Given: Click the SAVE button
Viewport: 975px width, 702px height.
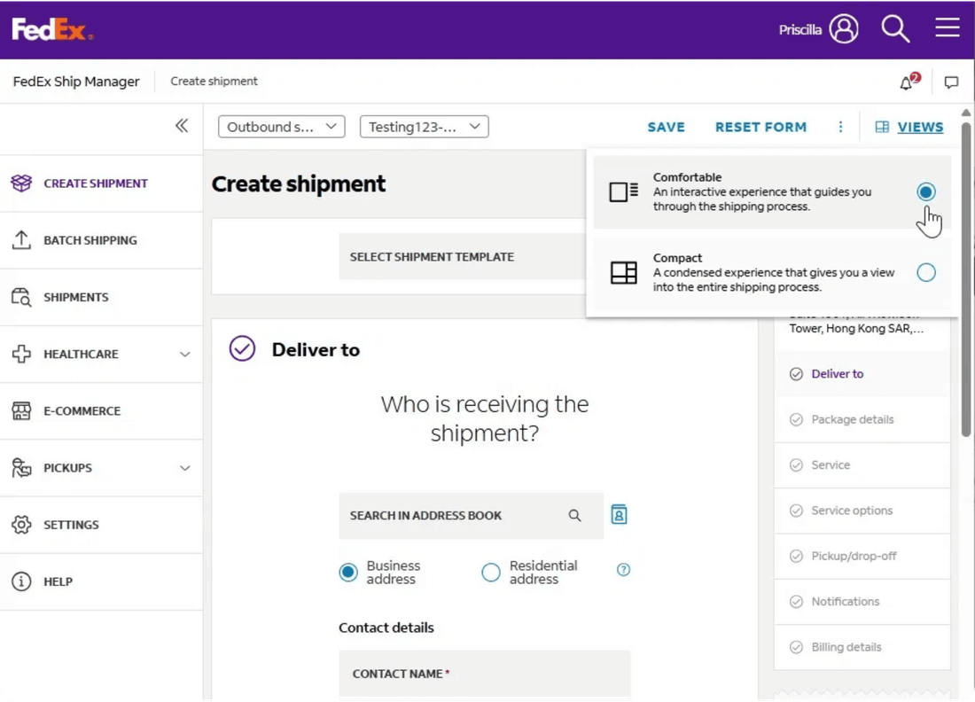Looking at the screenshot, I should click(x=666, y=127).
